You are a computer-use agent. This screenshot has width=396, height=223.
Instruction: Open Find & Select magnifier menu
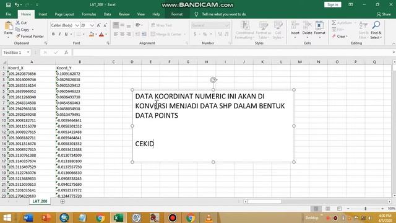(376, 30)
